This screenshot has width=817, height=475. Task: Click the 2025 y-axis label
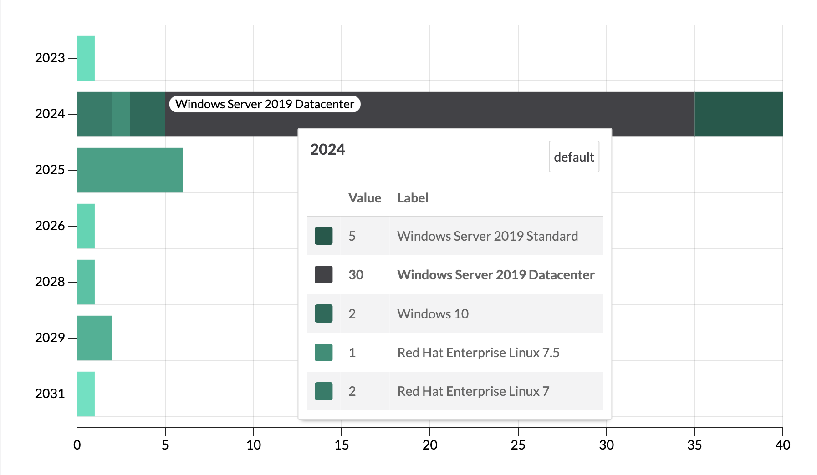50,170
